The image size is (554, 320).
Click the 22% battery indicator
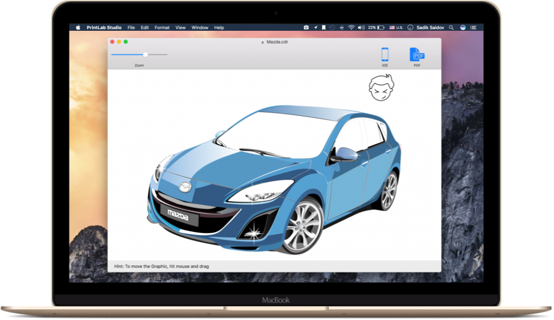[377, 27]
